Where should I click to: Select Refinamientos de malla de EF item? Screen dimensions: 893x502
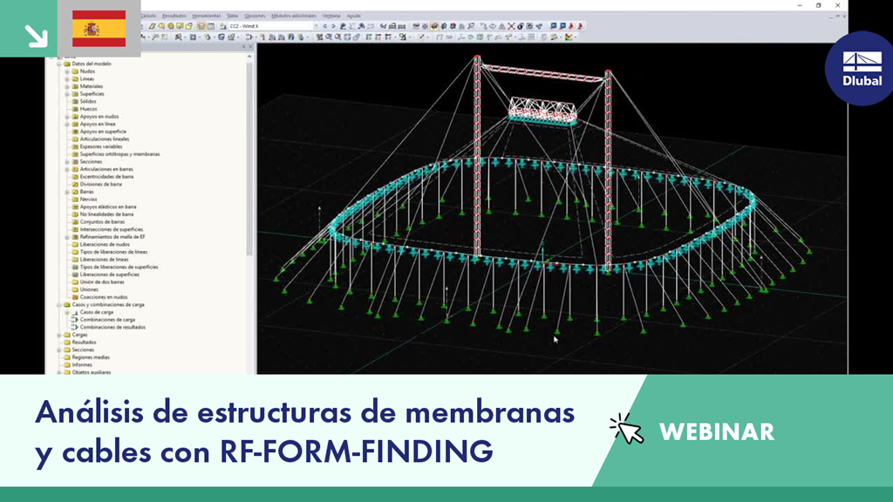[x=112, y=237]
